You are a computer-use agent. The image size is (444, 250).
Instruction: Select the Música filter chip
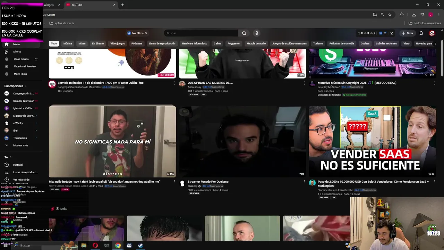click(68, 44)
